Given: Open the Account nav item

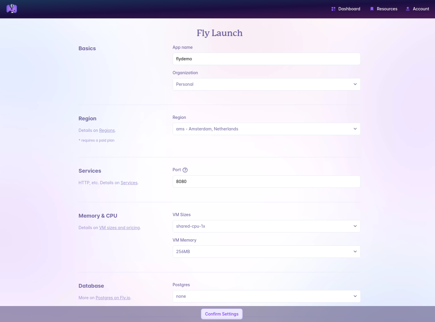Looking at the screenshot, I should click(418, 9).
